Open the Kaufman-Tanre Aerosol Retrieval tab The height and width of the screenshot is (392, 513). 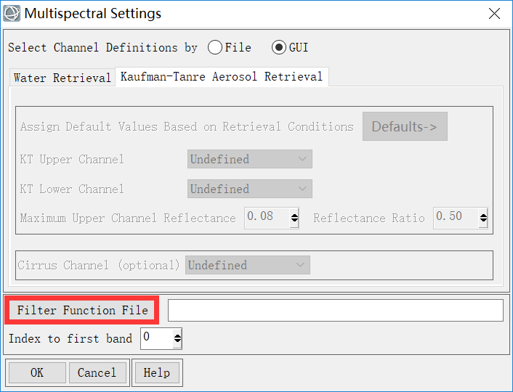pyautogui.click(x=221, y=76)
